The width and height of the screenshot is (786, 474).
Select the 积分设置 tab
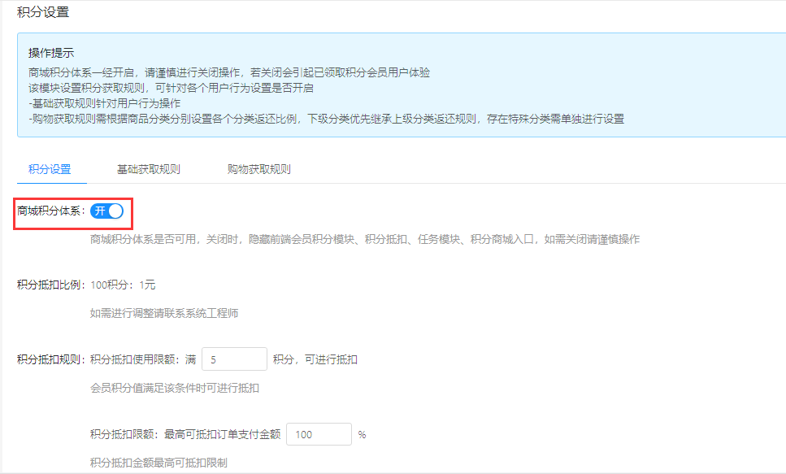click(50, 170)
